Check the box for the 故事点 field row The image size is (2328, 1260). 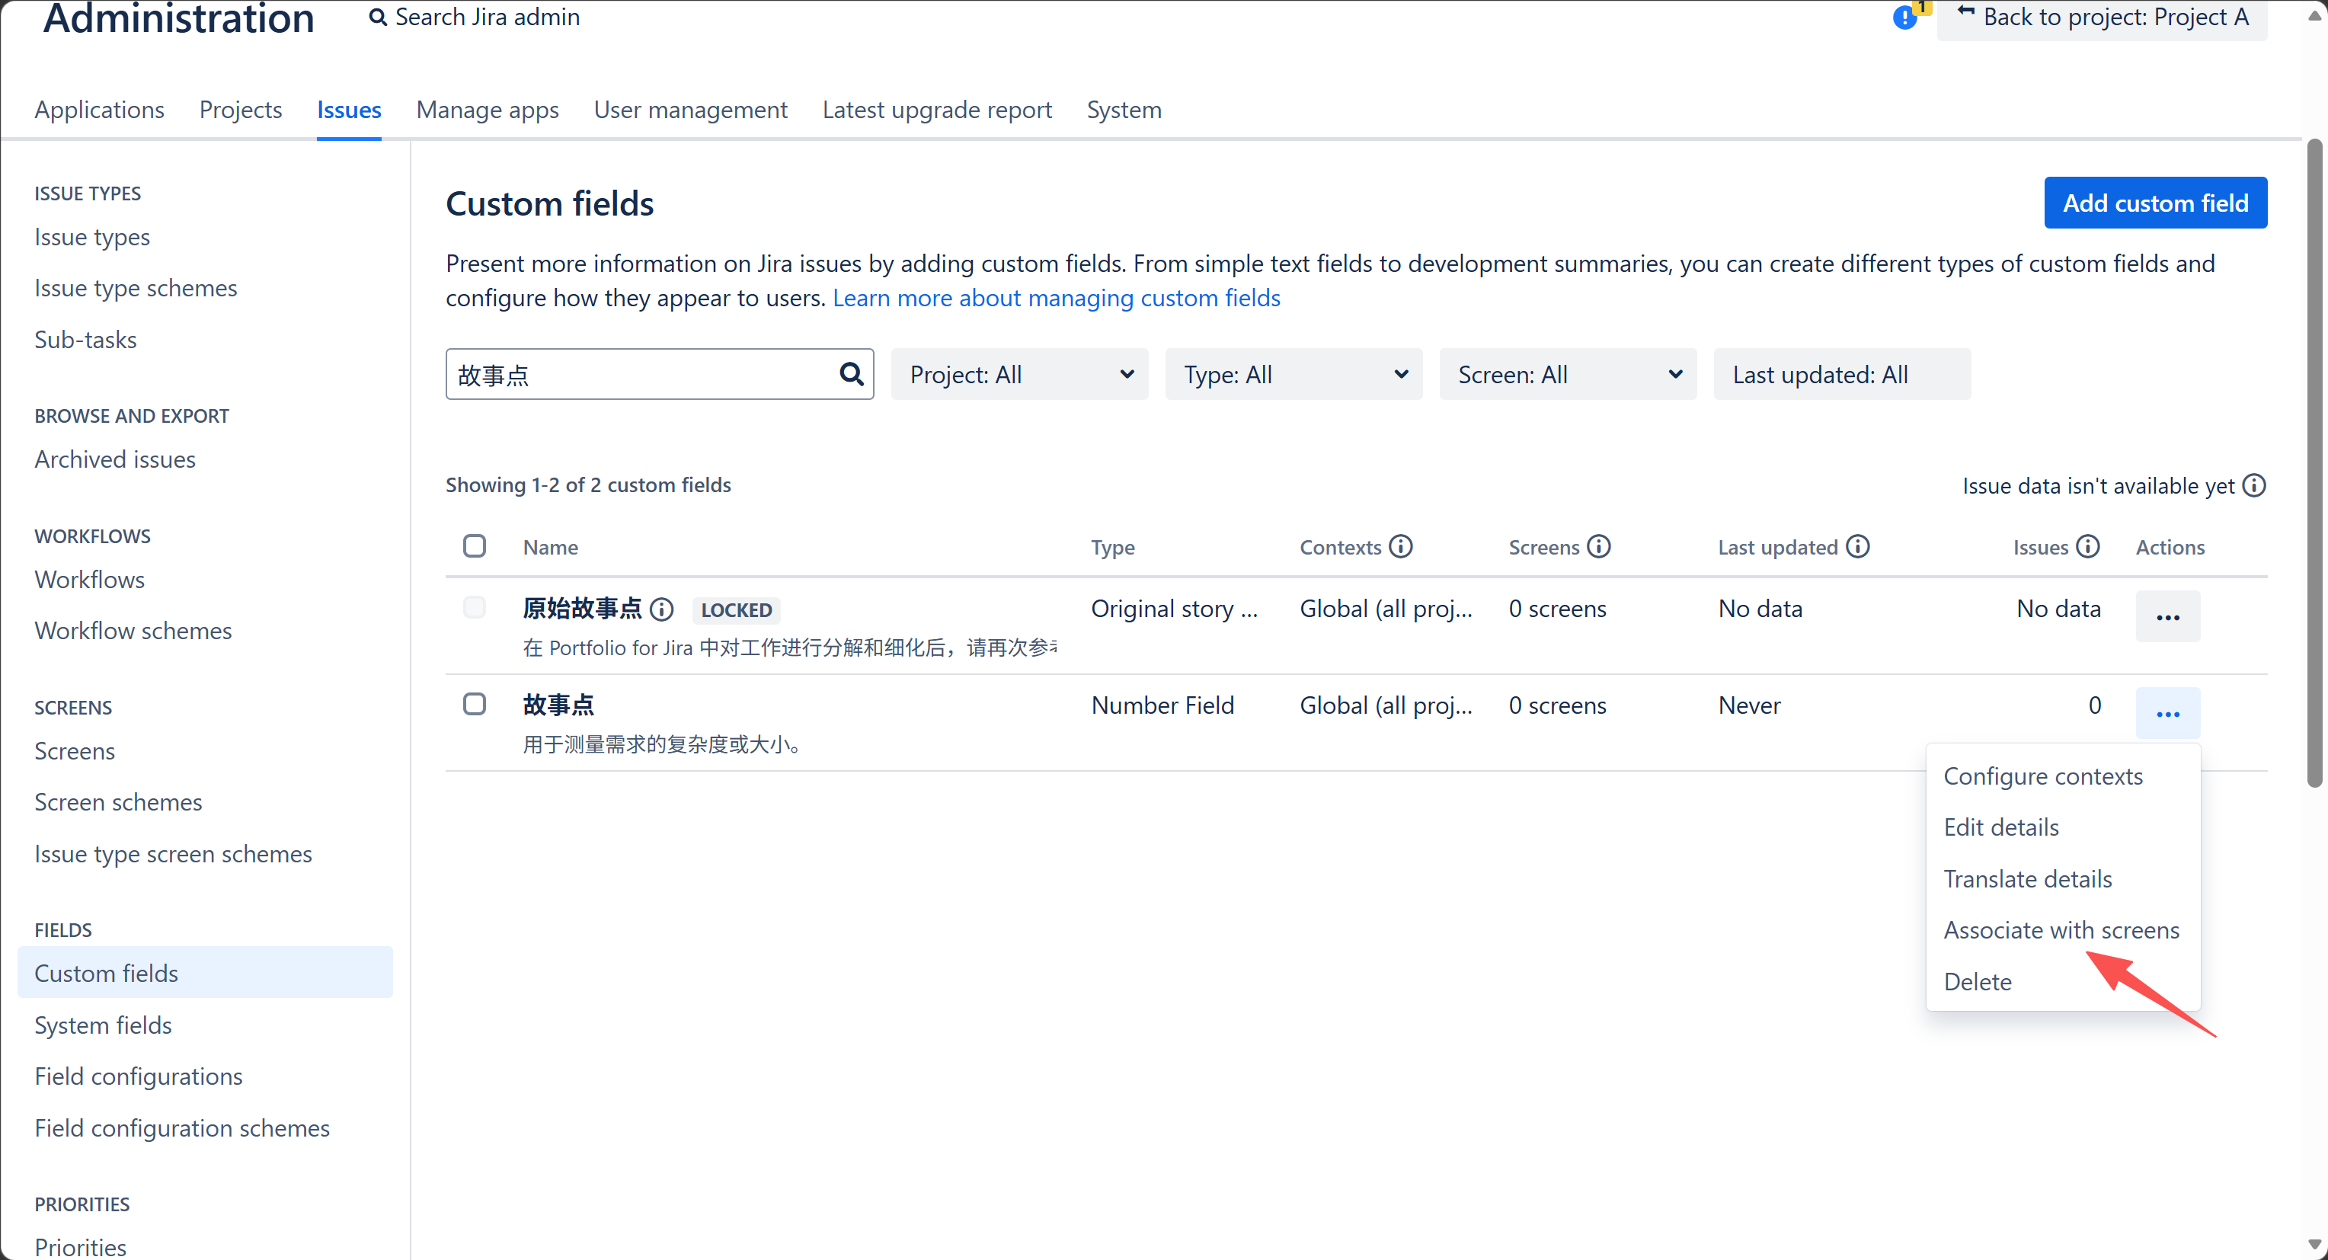coord(475,704)
